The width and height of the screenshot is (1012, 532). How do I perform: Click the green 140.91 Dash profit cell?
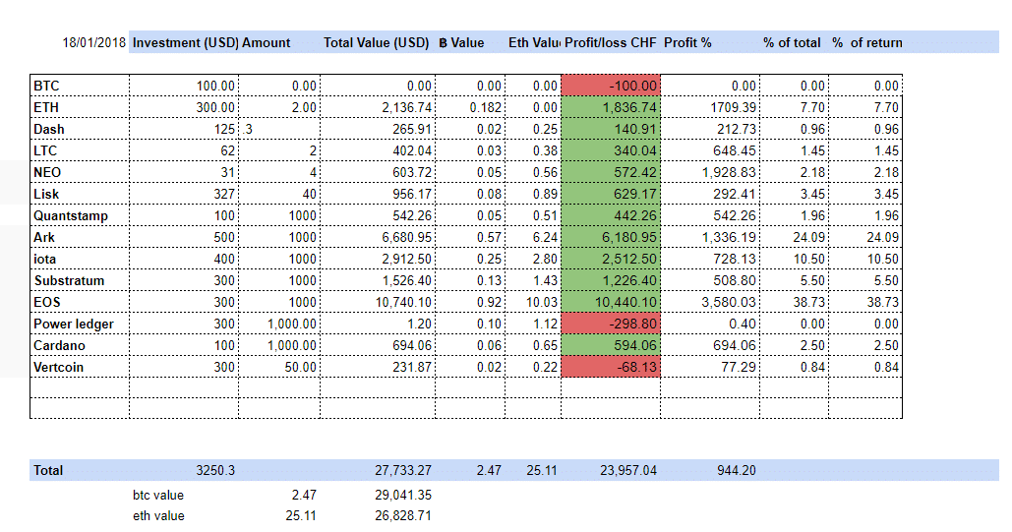pos(611,129)
